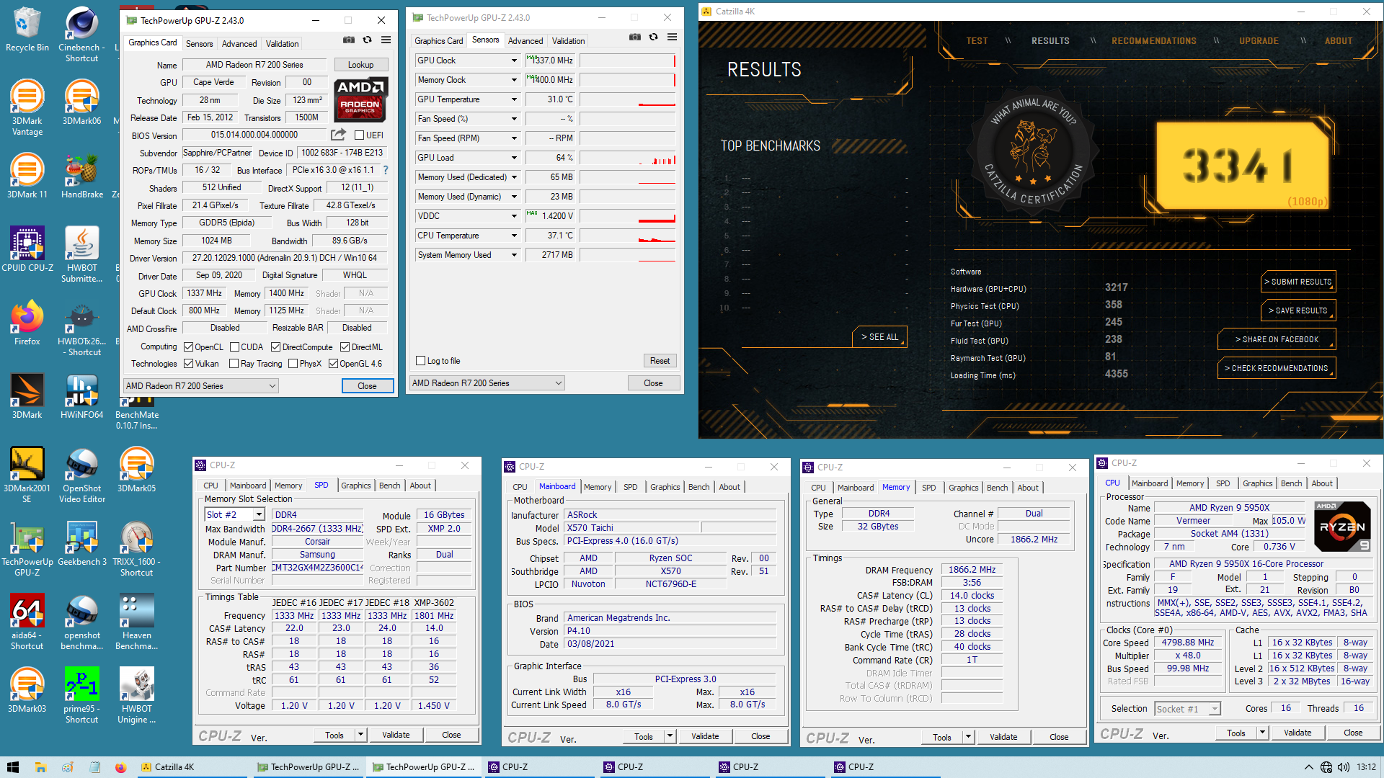1384x778 pixels.
Task: Toggle the DirectCompute checkbox
Action: coord(275,347)
